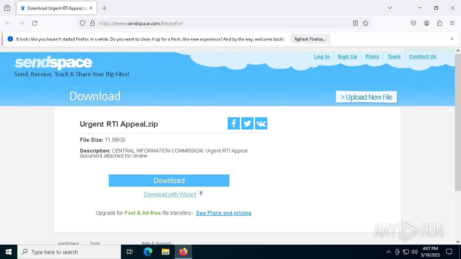Open Extensions puzzle icon
Screen dimensions: 461x259
[x=439, y=23]
